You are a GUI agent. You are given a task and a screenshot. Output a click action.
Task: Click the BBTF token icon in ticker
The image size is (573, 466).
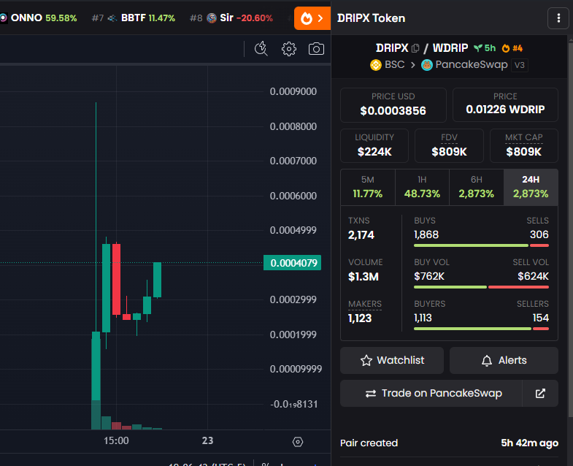coord(112,18)
